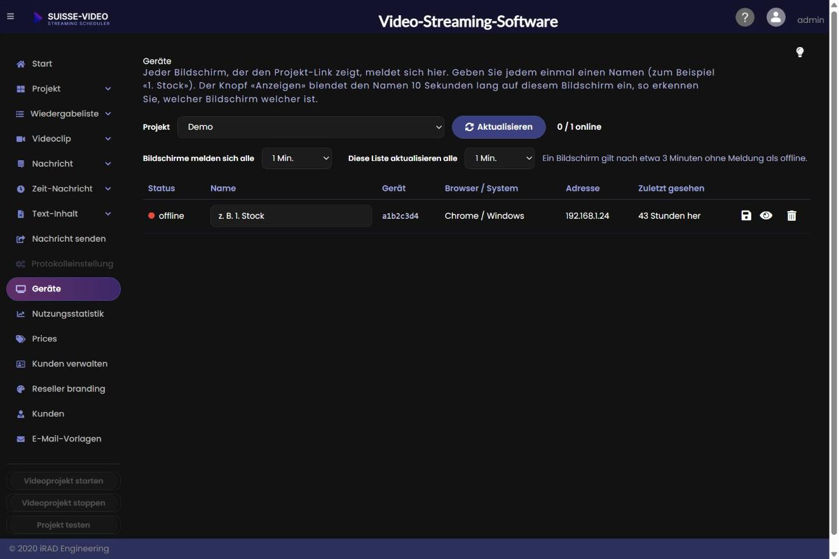Click the offline status indicator
Viewport: 839px width, 559px height.
[166, 216]
